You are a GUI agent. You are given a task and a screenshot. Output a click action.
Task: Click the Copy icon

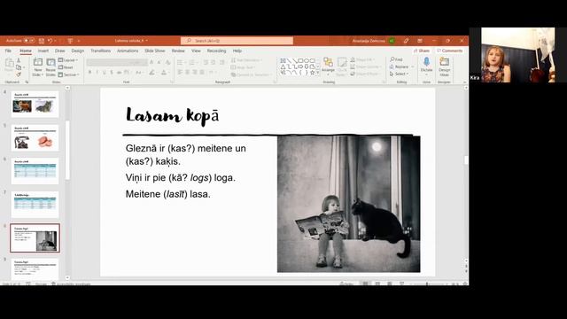tap(19, 67)
